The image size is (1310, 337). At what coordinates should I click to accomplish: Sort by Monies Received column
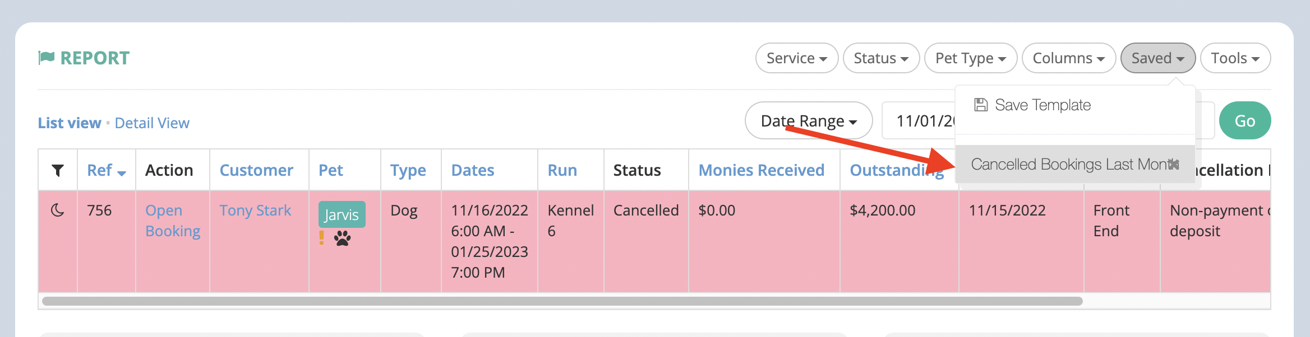click(x=762, y=170)
